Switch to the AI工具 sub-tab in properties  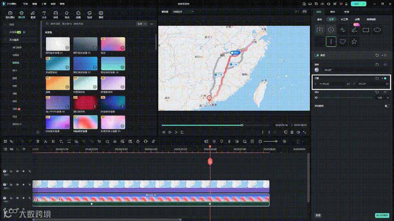pyautogui.click(x=344, y=19)
